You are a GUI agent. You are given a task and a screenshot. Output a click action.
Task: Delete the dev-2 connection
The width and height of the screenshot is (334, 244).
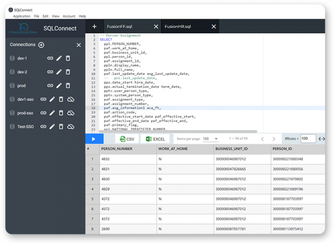68,72
